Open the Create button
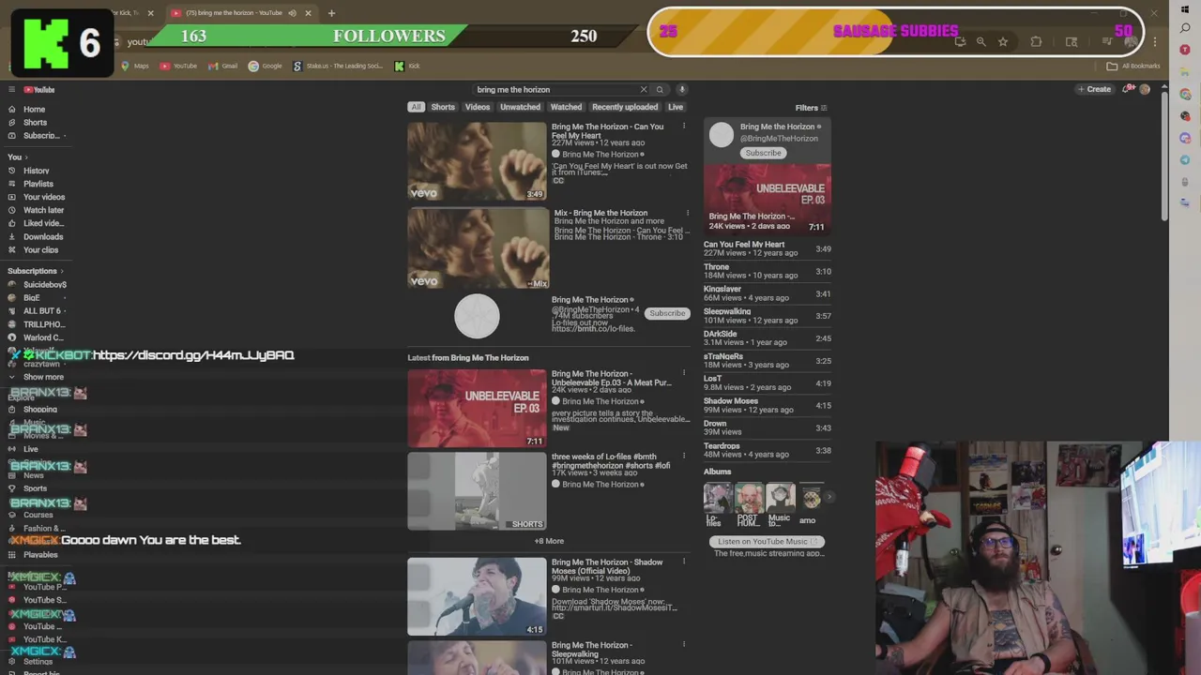This screenshot has width=1201, height=675. pyautogui.click(x=1094, y=89)
